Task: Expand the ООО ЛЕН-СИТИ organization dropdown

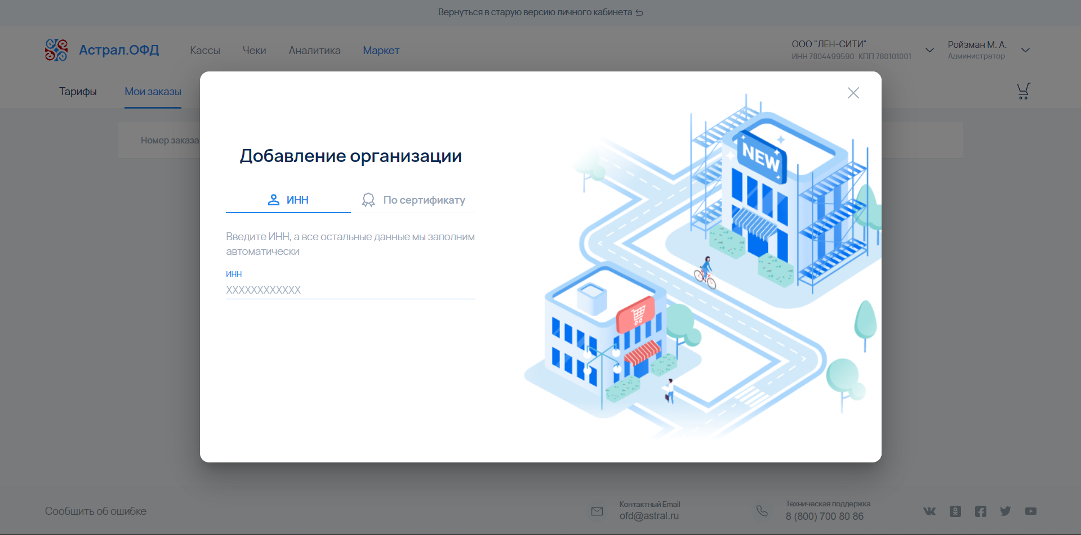Action: 929,50
